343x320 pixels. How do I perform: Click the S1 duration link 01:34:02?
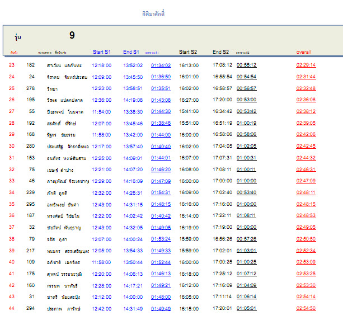161,65
